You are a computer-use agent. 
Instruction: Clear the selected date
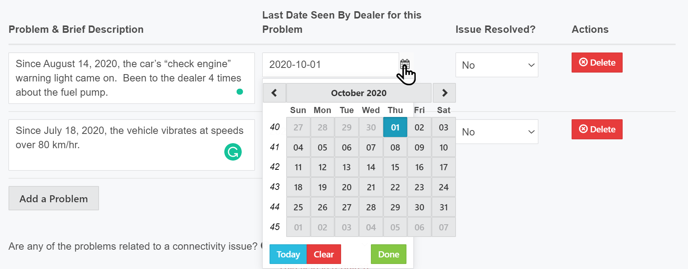coord(323,254)
